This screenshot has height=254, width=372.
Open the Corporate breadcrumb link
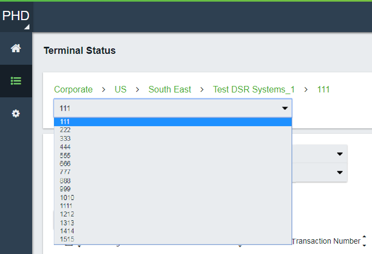coord(74,90)
